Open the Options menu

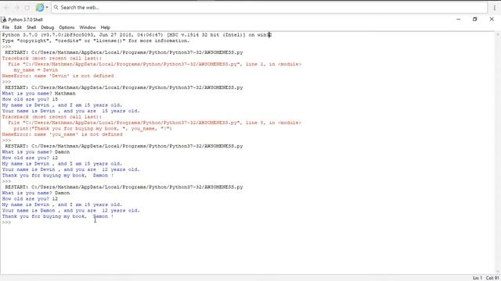coord(67,27)
